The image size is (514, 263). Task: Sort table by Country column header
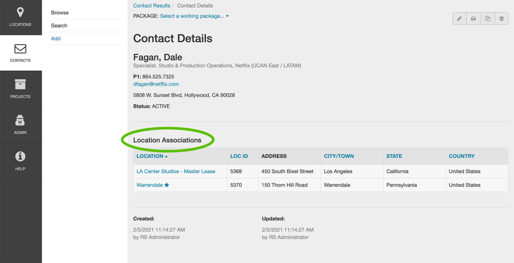pos(462,156)
